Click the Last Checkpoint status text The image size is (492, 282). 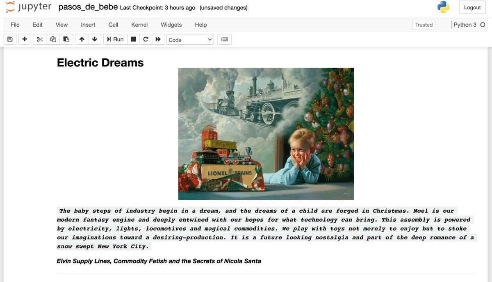(x=158, y=8)
